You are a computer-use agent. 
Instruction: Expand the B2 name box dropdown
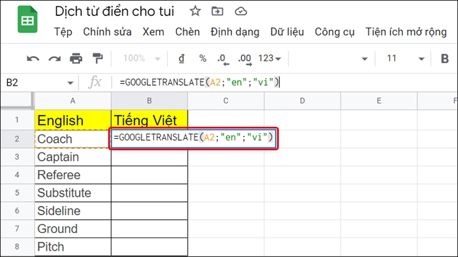click(70, 83)
